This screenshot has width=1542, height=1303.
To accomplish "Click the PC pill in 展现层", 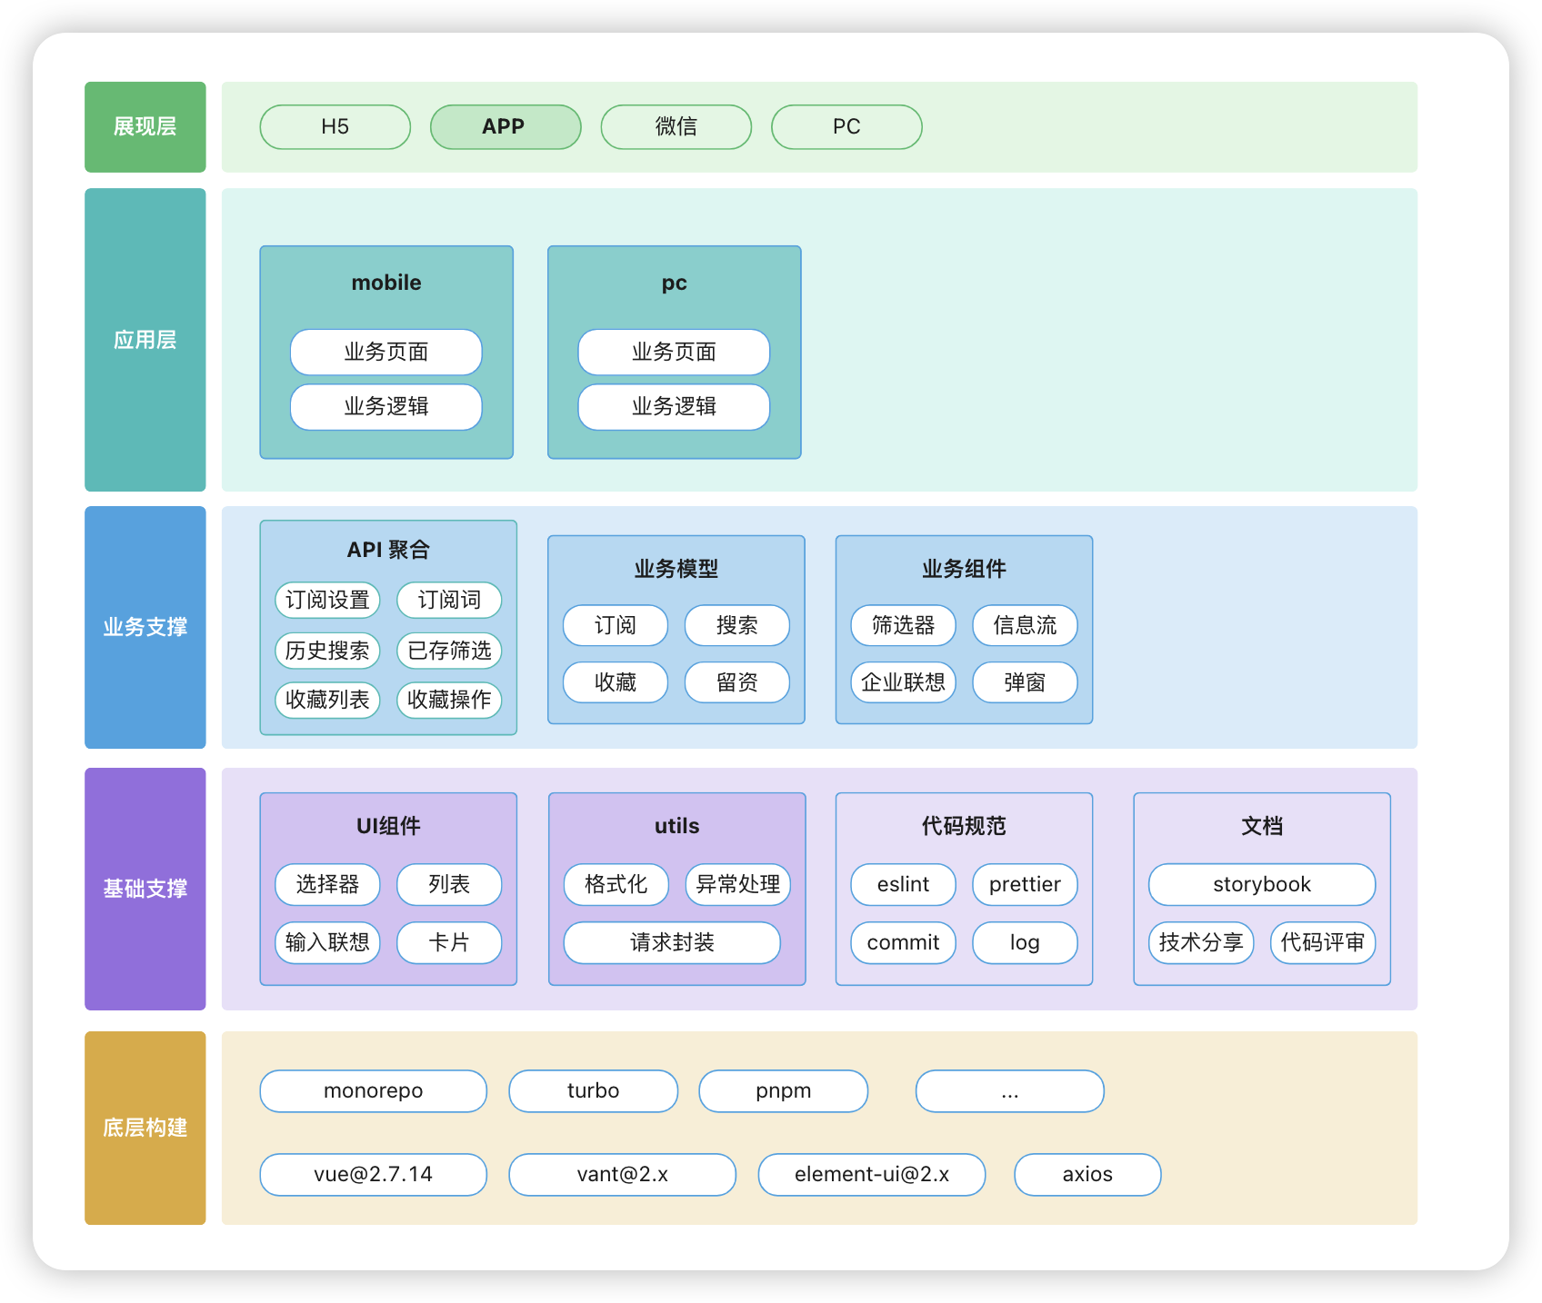I will pyautogui.click(x=846, y=126).
